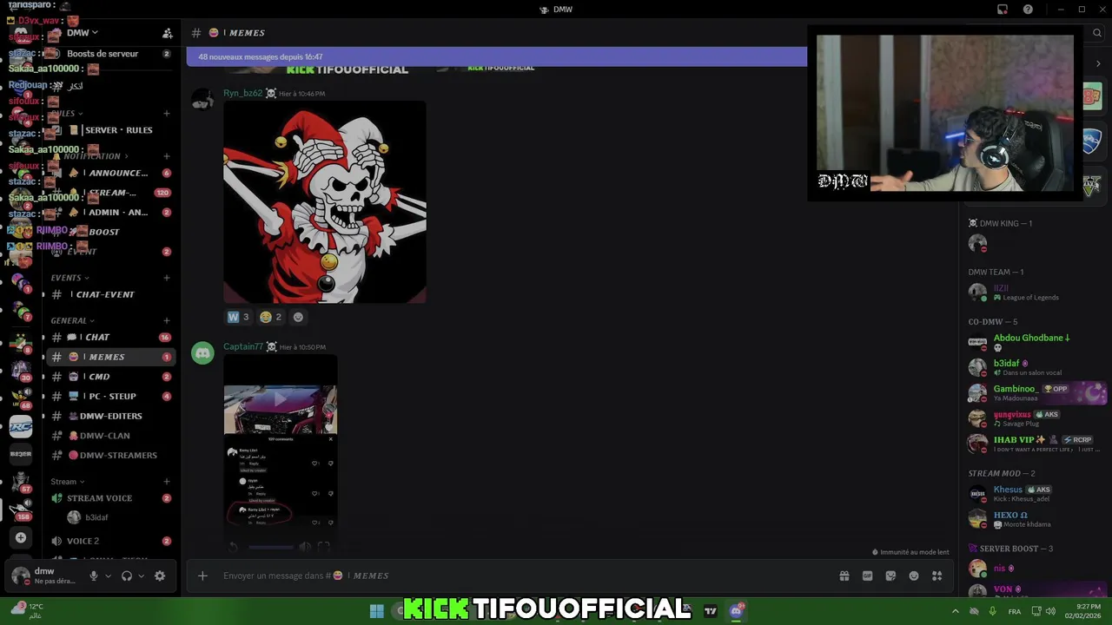Toggle the laughing emoji reaction with count 2
This screenshot has width=1112, height=625.
(x=271, y=317)
